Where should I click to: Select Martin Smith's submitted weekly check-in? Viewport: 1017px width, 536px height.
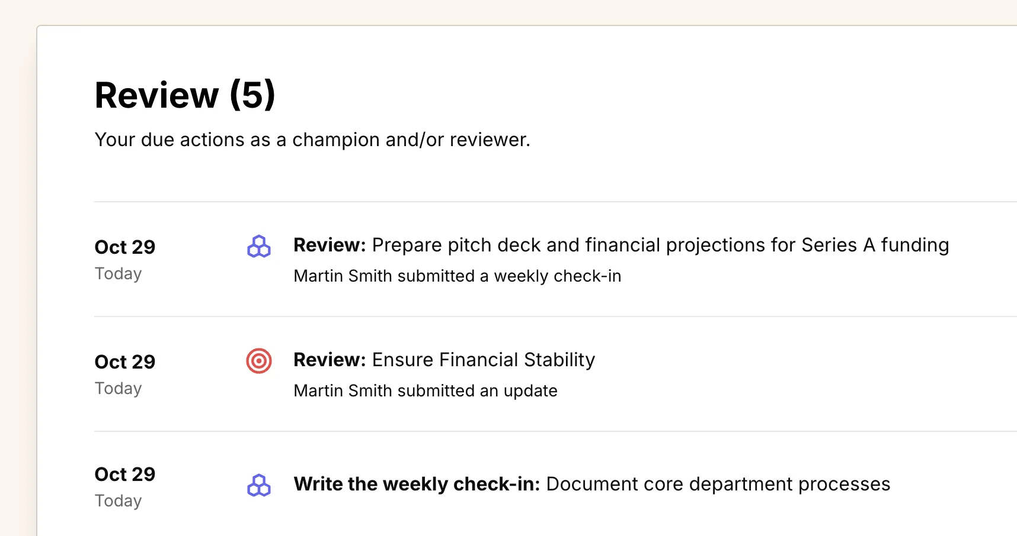[x=458, y=276]
